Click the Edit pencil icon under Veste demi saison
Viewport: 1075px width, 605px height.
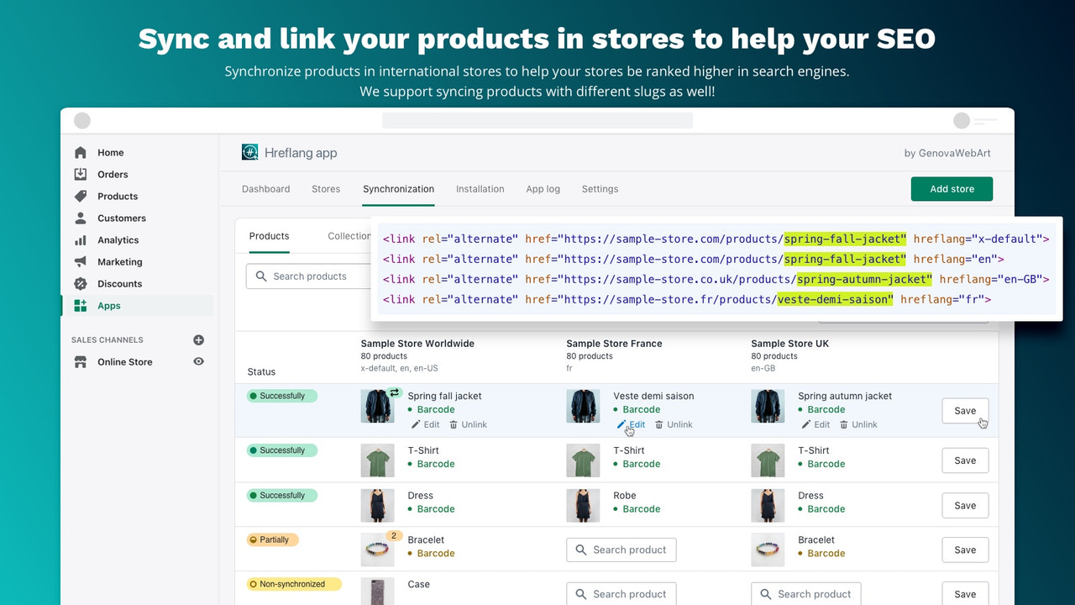[623, 424]
